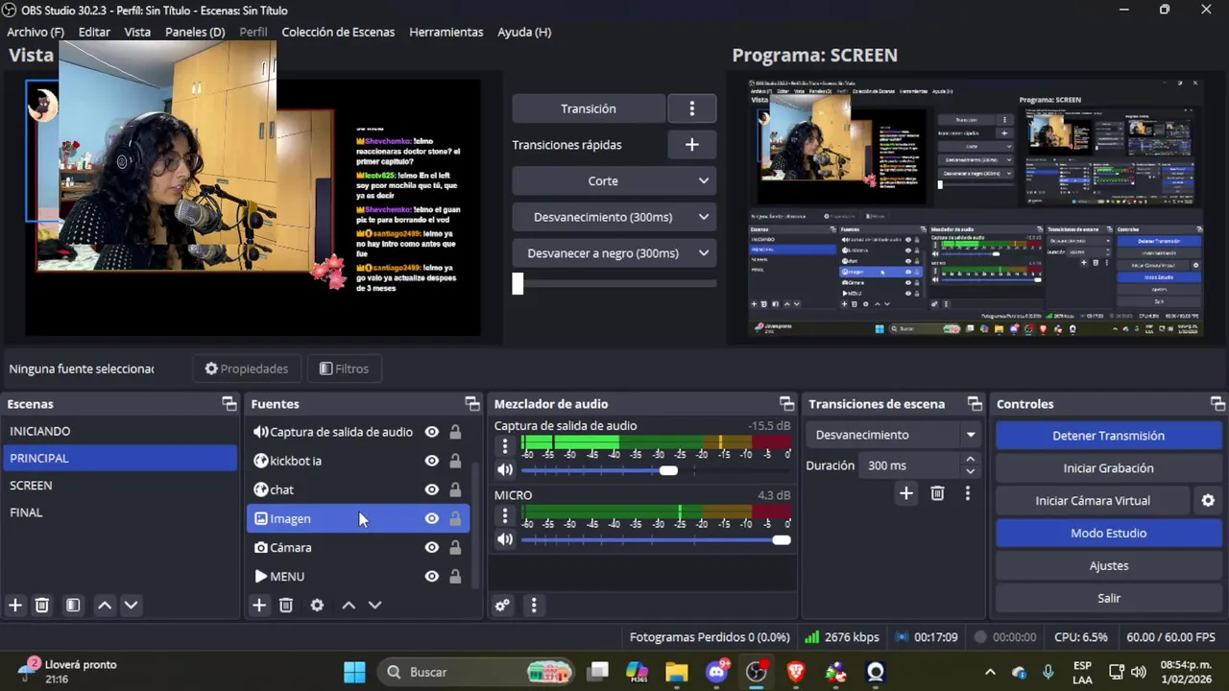Image resolution: width=1229 pixels, height=691 pixels.
Task: Toggle Modo Estudio button
Action: coord(1108,534)
